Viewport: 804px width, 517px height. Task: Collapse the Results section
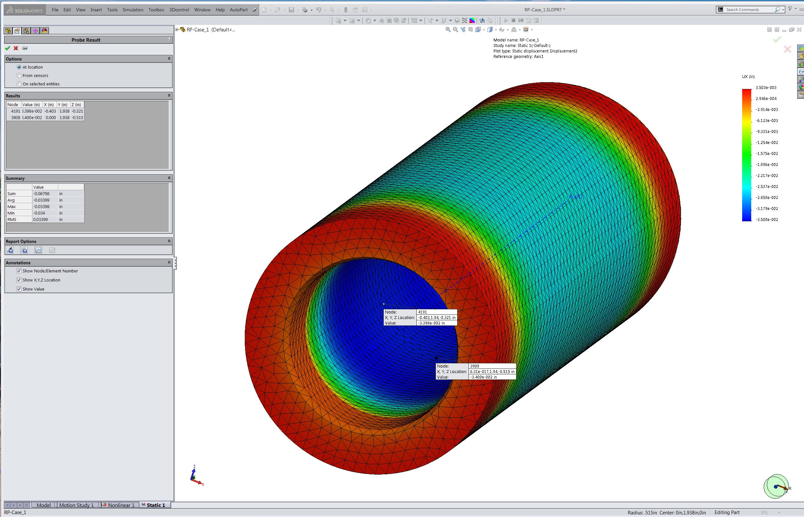coord(169,96)
